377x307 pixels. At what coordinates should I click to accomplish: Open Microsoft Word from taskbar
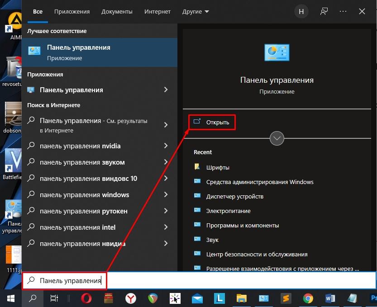(x=330, y=298)
